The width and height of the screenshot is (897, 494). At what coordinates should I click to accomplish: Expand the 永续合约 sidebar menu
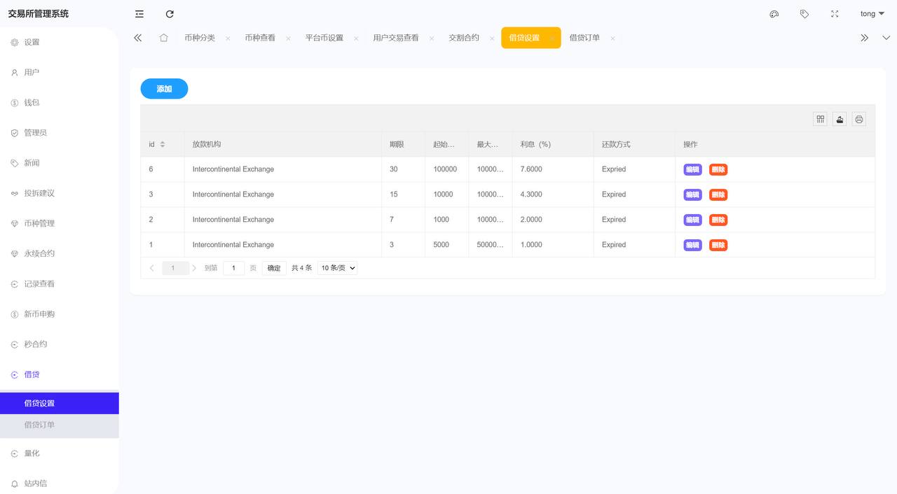[x=39, y=253]
